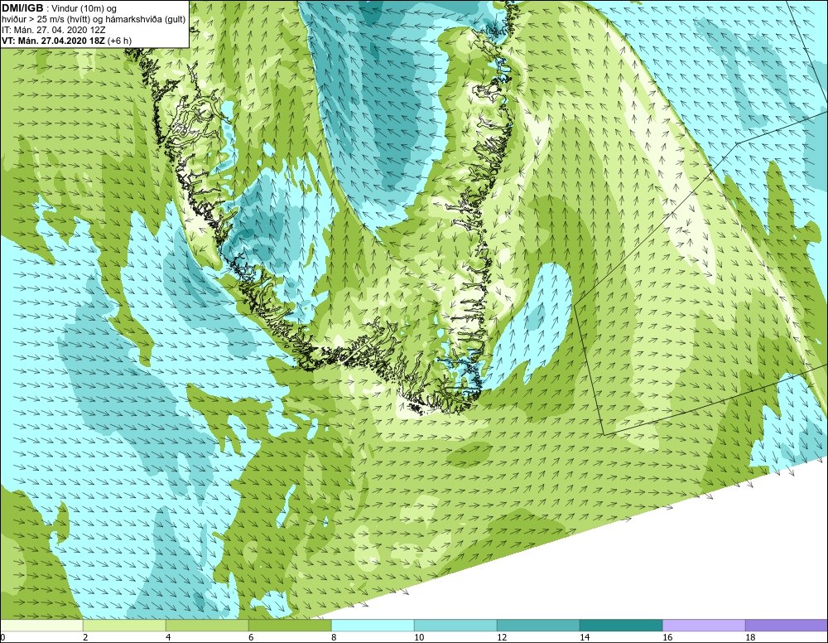Click the legend scale number '4'

pyautogui.click(x=168, y=637)
